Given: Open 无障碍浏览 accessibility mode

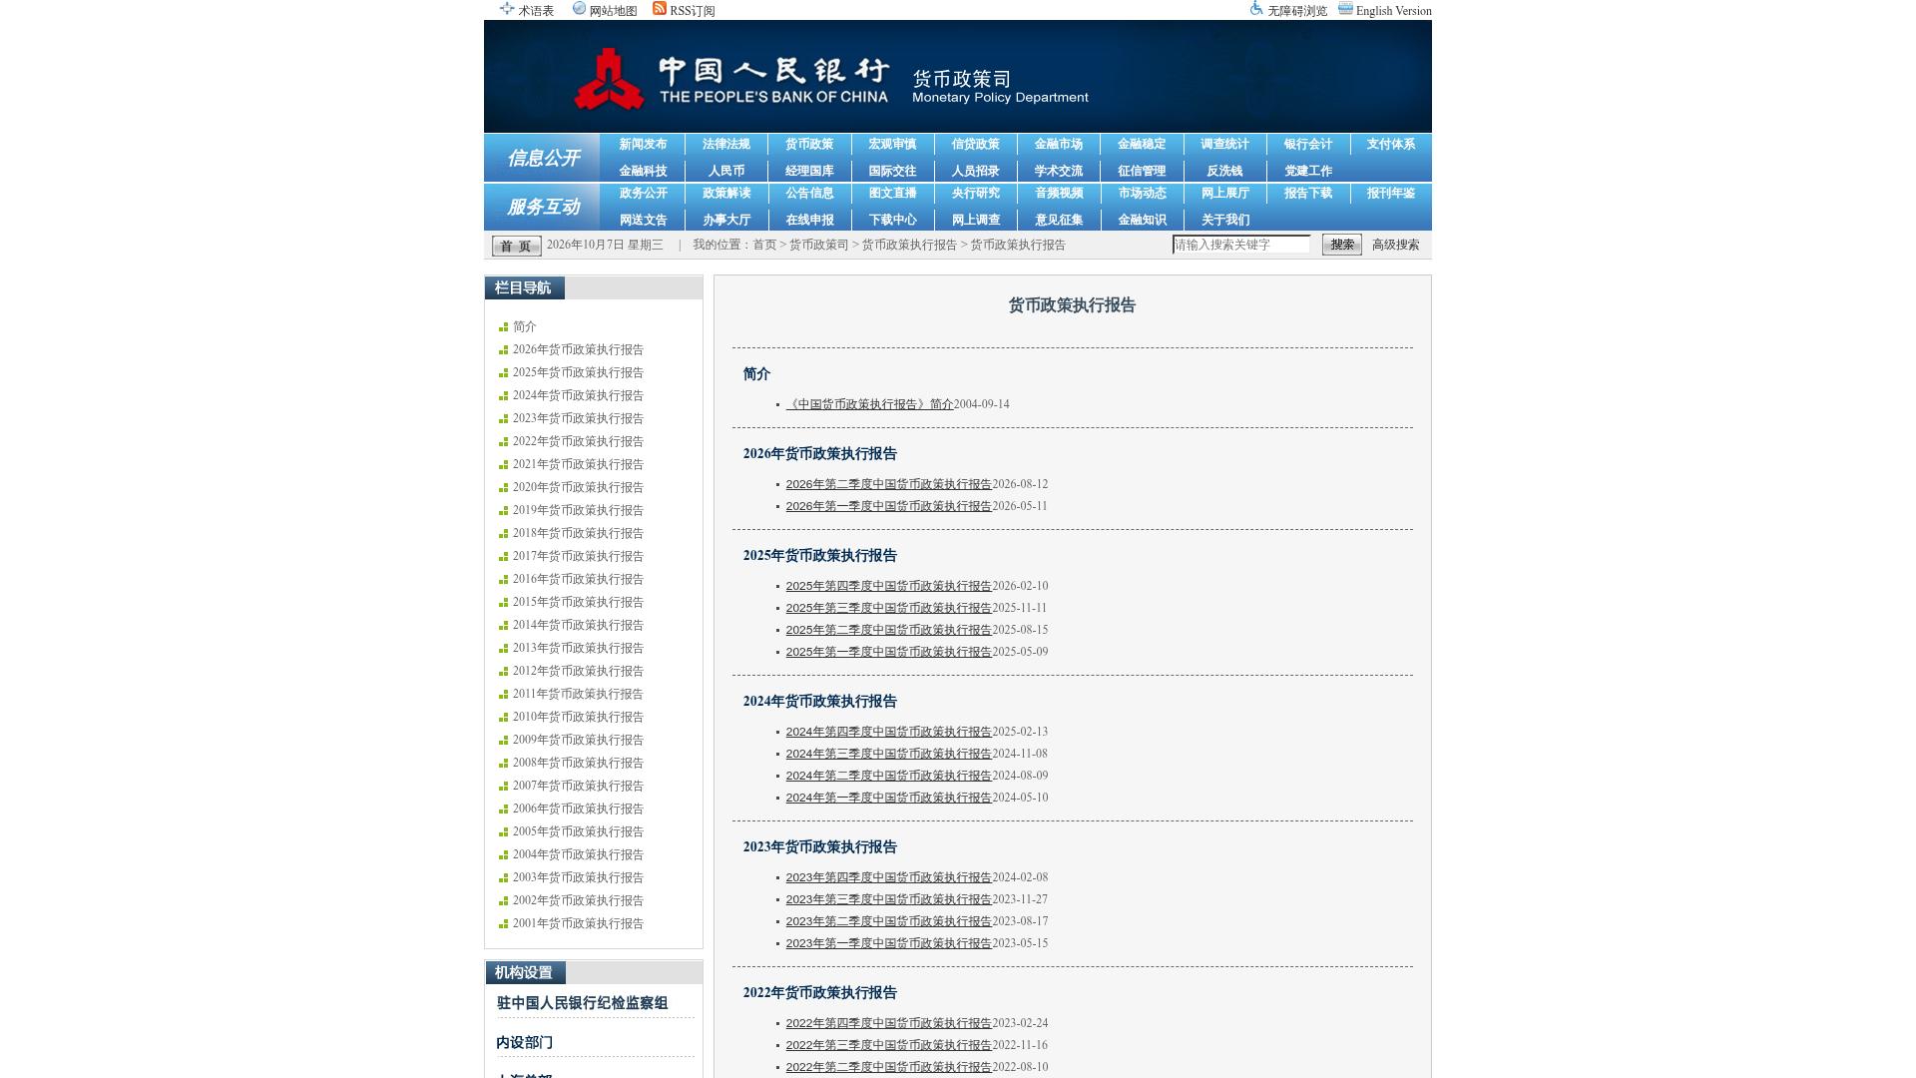Looking at the screenshot, I should click(x=1297, y=11).
